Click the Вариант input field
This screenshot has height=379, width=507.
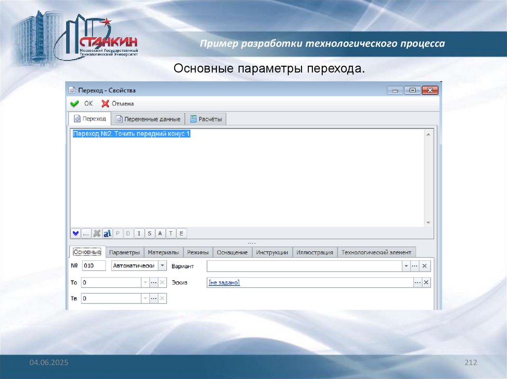point(304,266)
